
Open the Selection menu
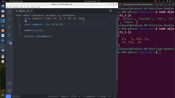click(x=16, y=7)
